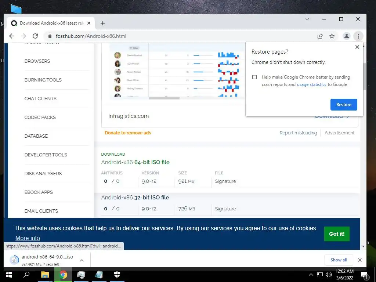Switch to Chrome on the taskbar

click(x=63, y=275)
